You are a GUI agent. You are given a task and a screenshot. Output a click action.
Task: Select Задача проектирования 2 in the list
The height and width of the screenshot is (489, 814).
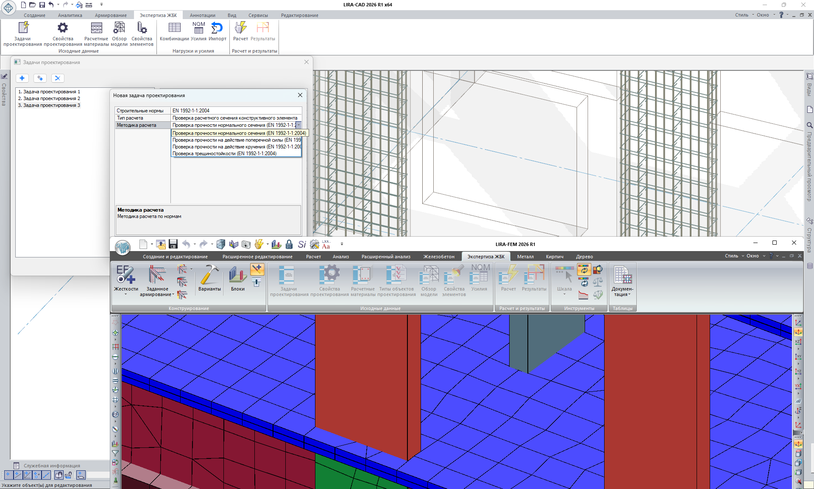point(51,98)
